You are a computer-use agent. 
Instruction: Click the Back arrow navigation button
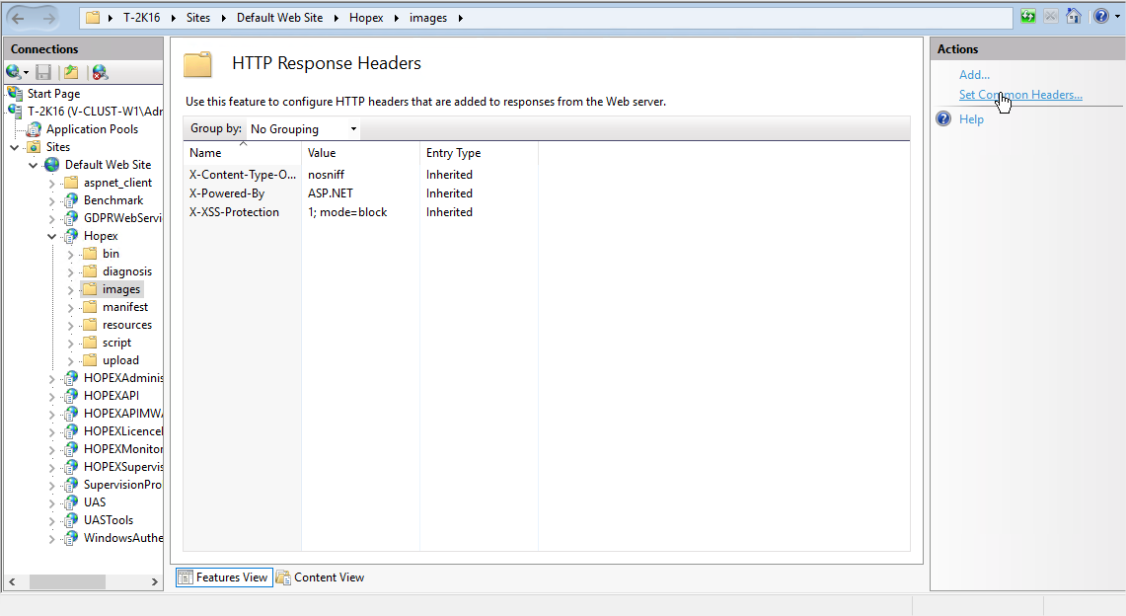point(19,18)
